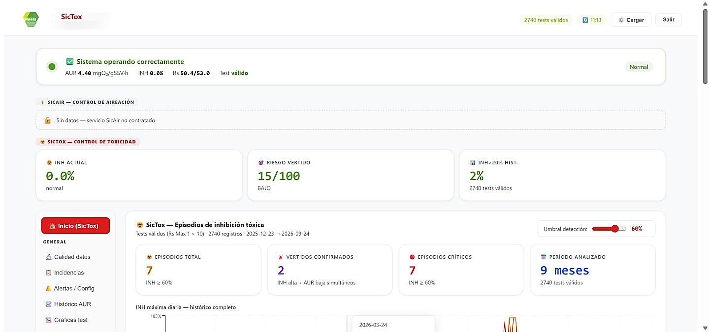Click the gear icon on Cargar button
The height and width of the screenshot is (332, 709).
coord(621,20)
